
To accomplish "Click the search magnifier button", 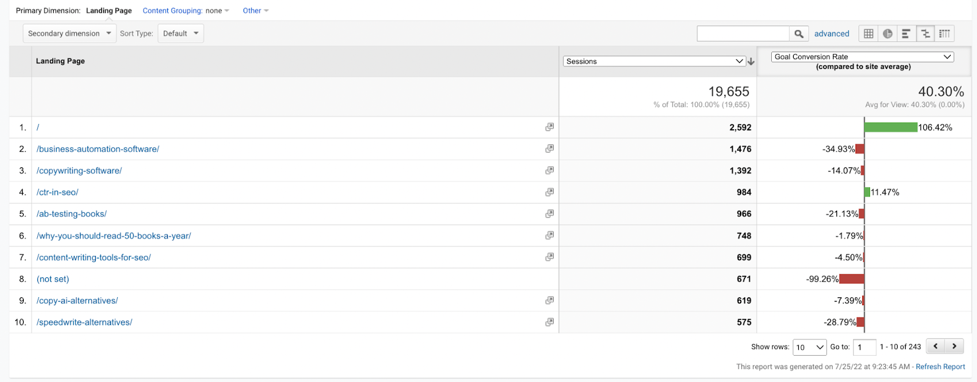I will 799,34.
